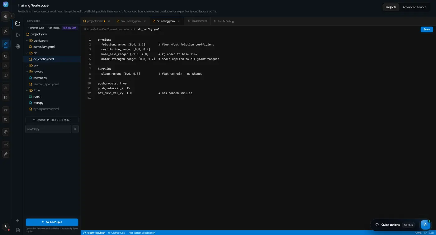Viewport: 436px width, 235px height.
Task: Click the Save button
Action: click(x=427, y=29)
